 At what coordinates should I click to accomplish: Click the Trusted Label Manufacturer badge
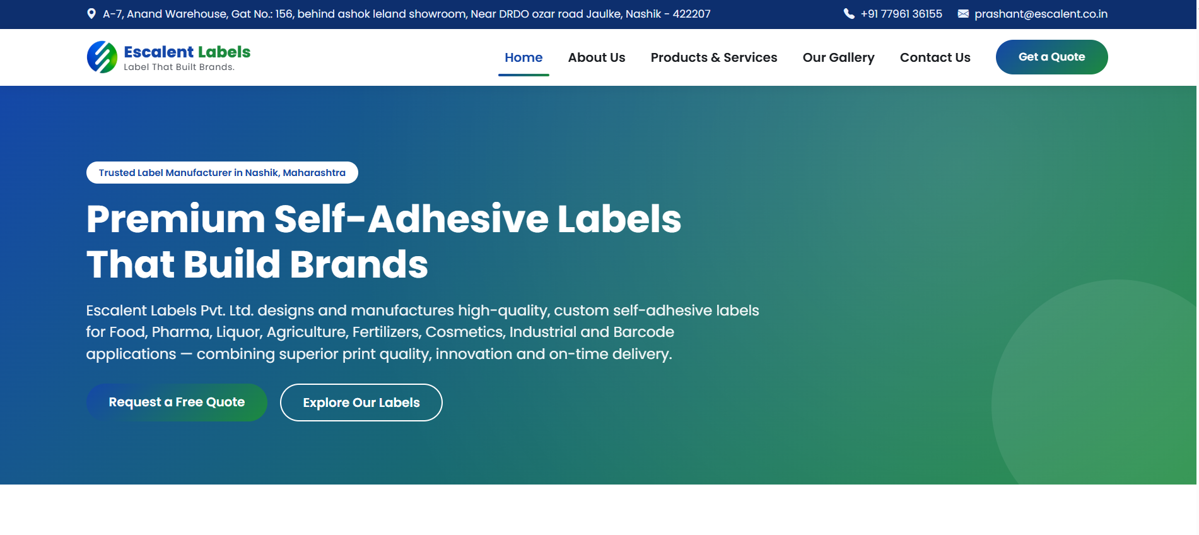click(222, 173)
